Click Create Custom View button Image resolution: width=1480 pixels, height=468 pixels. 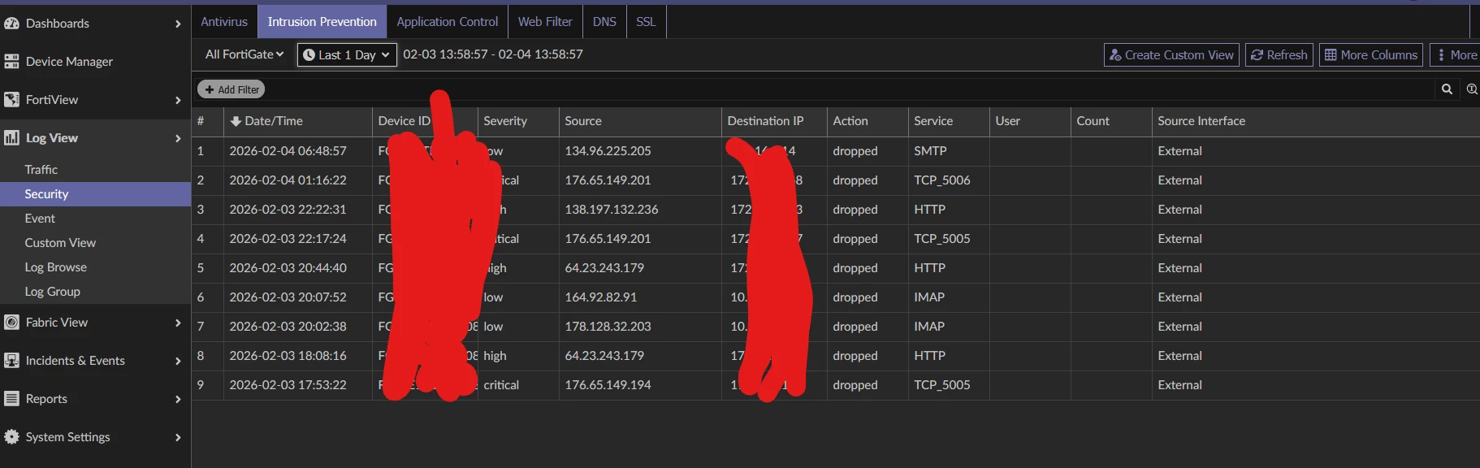[x=1171, y=54]
